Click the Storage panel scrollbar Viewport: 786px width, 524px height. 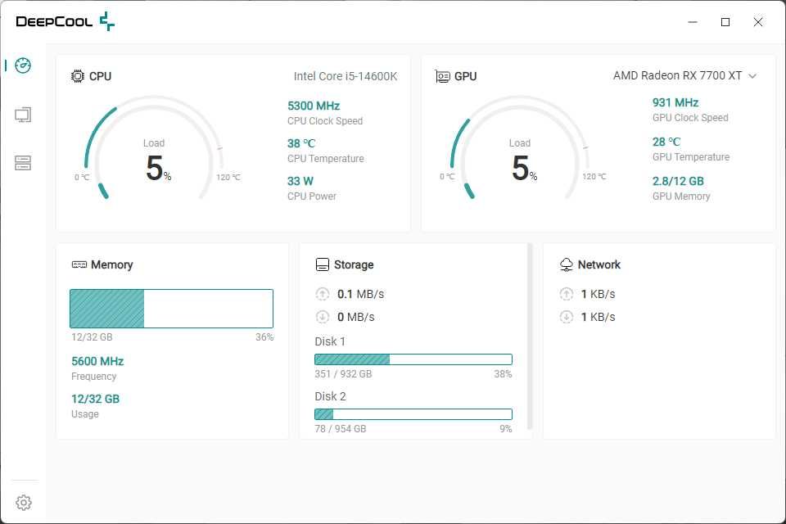530,336
